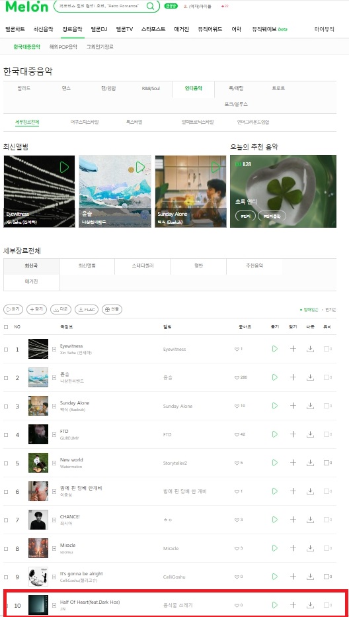
Task: Tick the checkbox for row 5 New world
Action: (x=6, y=463)
